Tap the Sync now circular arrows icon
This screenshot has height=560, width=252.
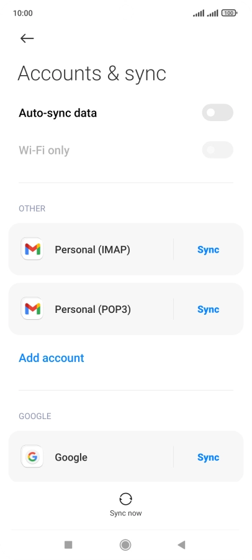125,499
